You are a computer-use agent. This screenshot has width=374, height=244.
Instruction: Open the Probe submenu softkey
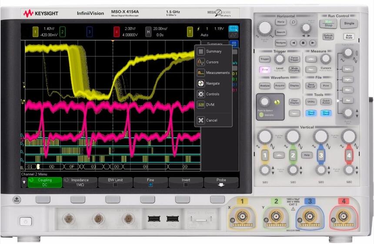221,182
